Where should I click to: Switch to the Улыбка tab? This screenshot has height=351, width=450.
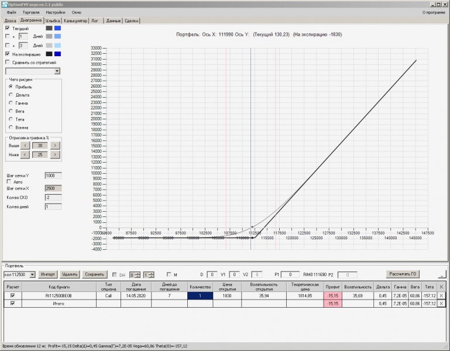pyautogui.click(x=53, y=20)
